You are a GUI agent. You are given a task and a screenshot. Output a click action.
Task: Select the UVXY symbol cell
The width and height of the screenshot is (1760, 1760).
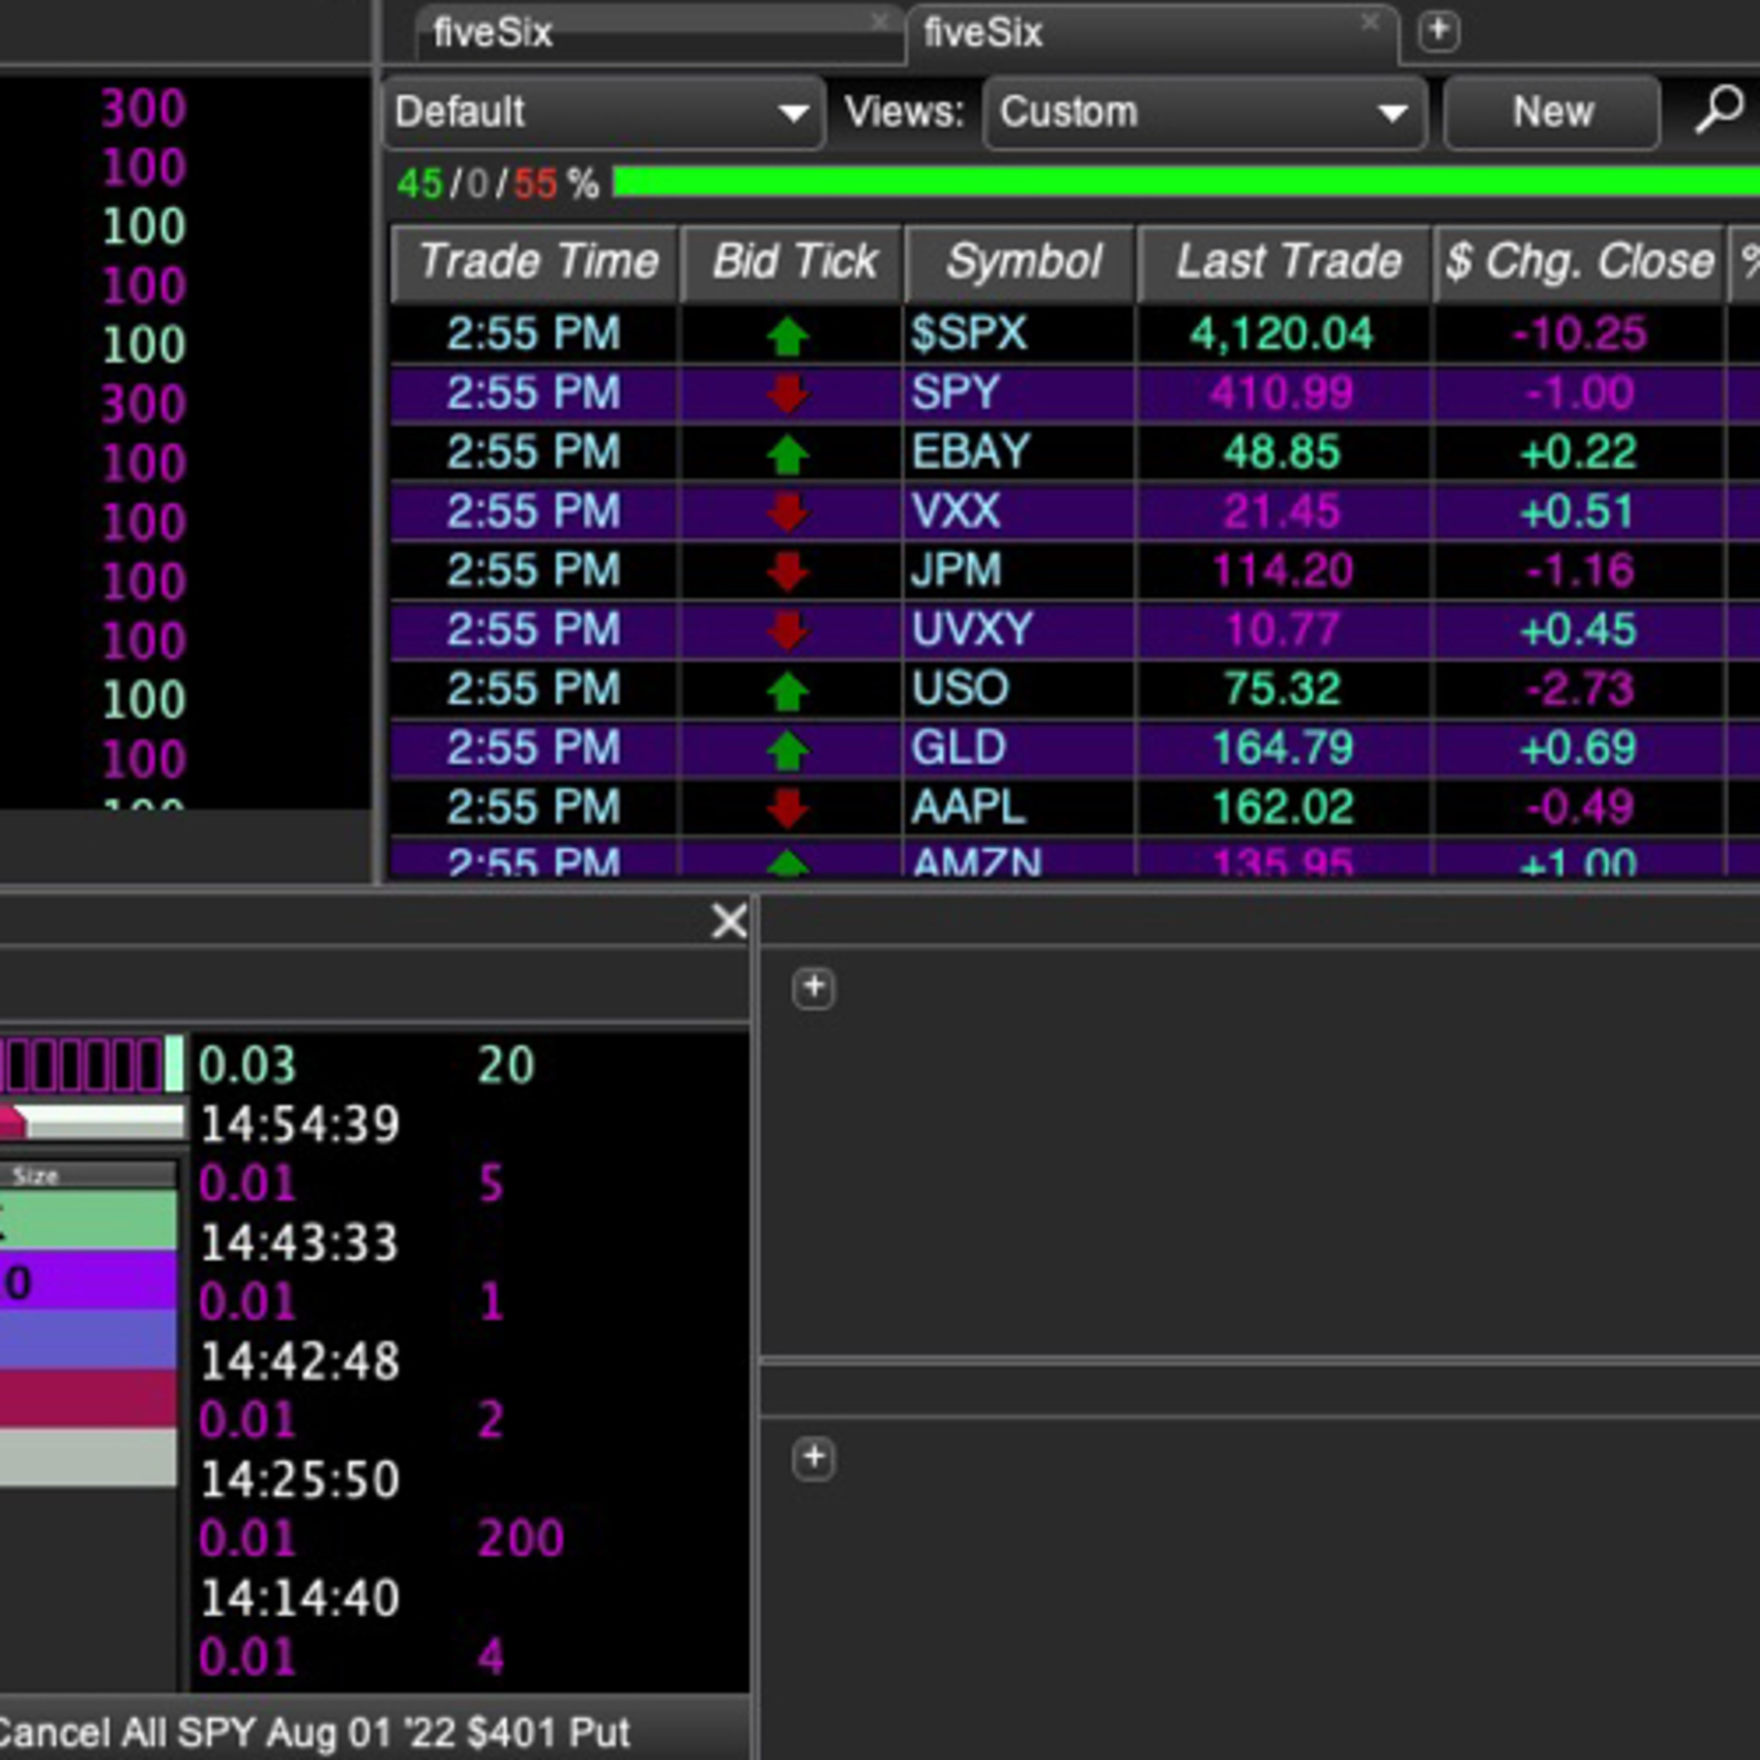1020,631
